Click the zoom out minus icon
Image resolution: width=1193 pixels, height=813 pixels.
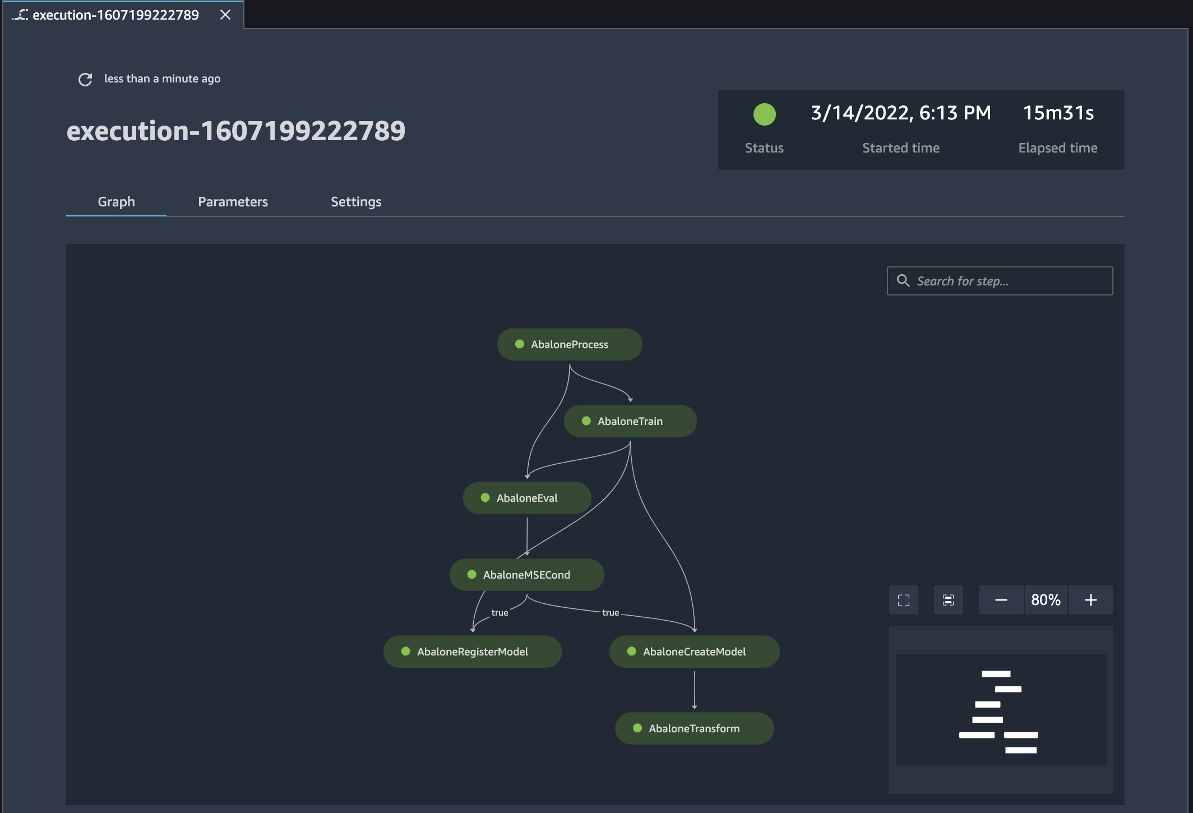[x=1002, y=599]
